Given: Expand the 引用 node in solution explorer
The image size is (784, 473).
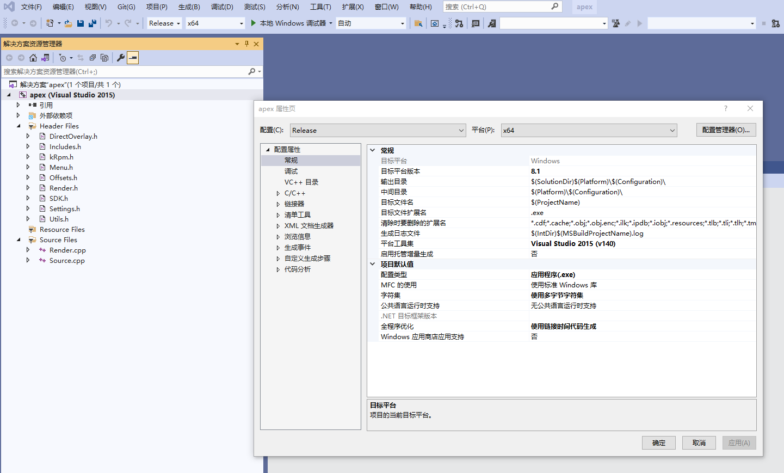Looking at the screenshot, I should point(18,105).
